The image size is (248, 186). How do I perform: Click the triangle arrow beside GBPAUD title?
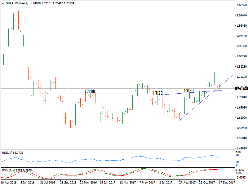[x=2, y=3]
